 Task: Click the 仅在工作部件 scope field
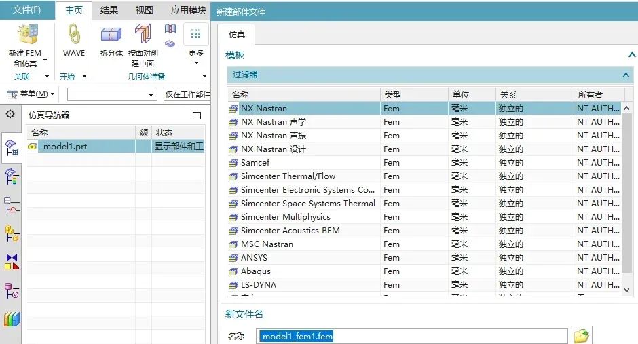tap(187, 94)
